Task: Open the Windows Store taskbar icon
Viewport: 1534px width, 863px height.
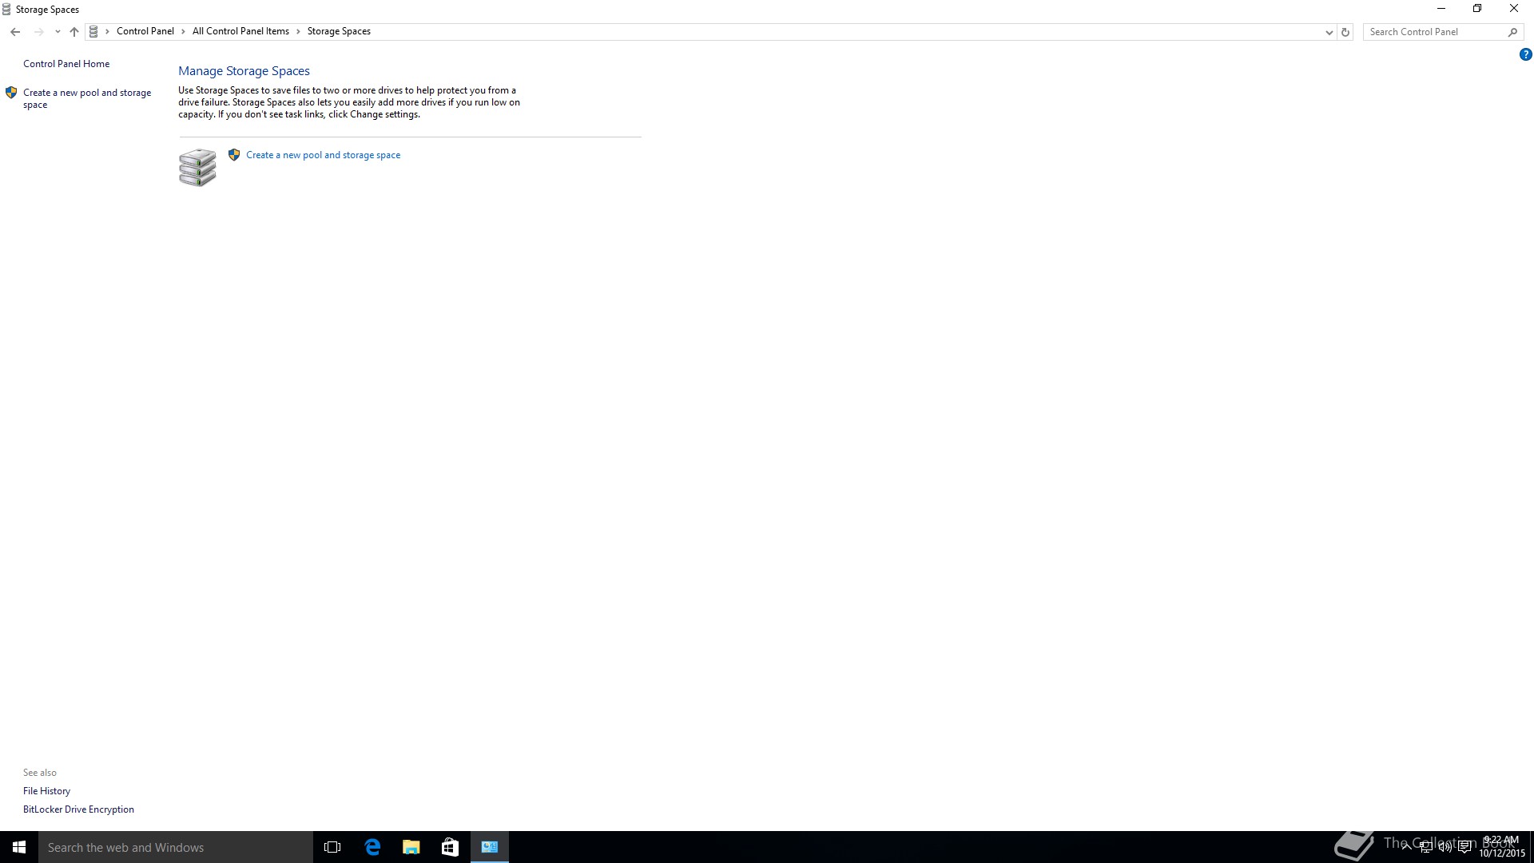Action: tap(450, 847)
